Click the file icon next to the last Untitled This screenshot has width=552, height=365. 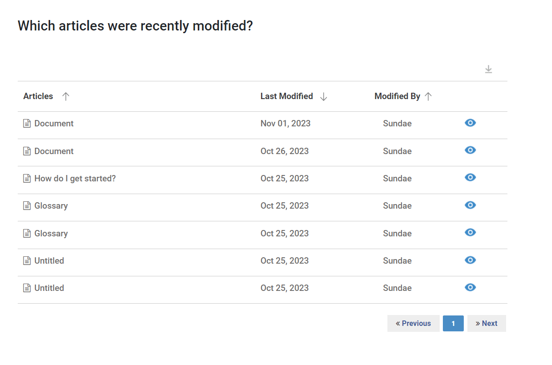[x=27, y=288]
